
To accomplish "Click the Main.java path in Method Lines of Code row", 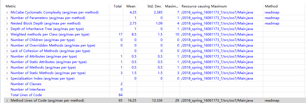I will pos(217,101).
